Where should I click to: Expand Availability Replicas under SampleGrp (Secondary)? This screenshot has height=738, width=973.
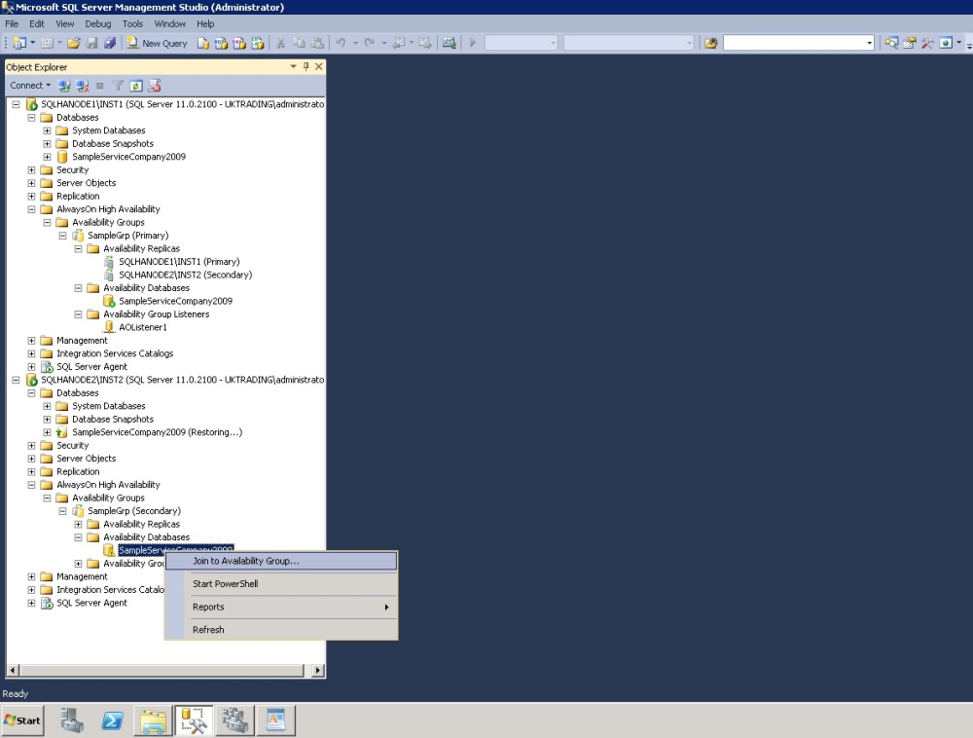click(78, 524)
